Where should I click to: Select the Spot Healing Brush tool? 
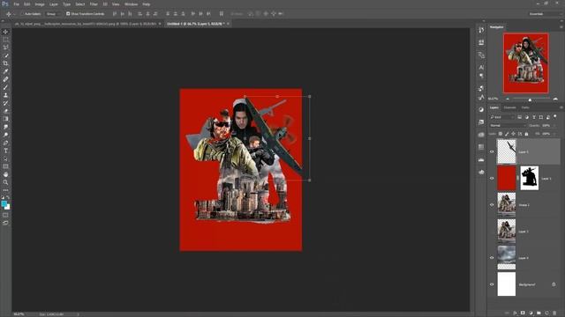coord(5,79)
